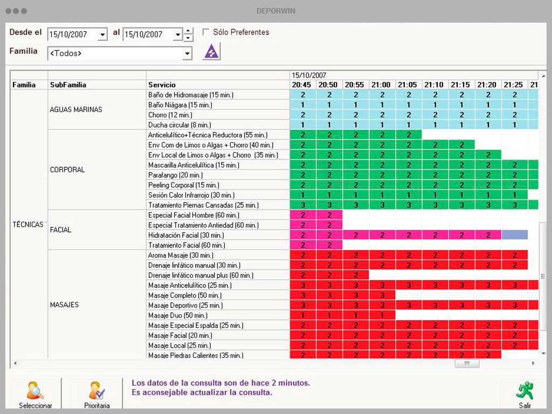Click the 21:00 time column header
The image size is (552, 414).
(x=381, y=85)
